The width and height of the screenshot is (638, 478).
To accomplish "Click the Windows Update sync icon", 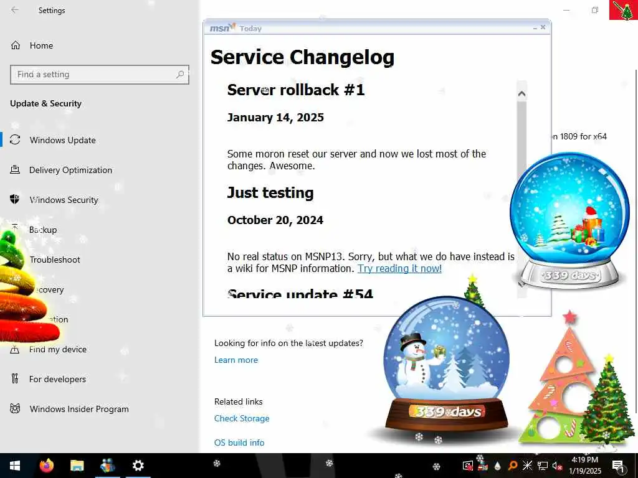I will 15,140.
